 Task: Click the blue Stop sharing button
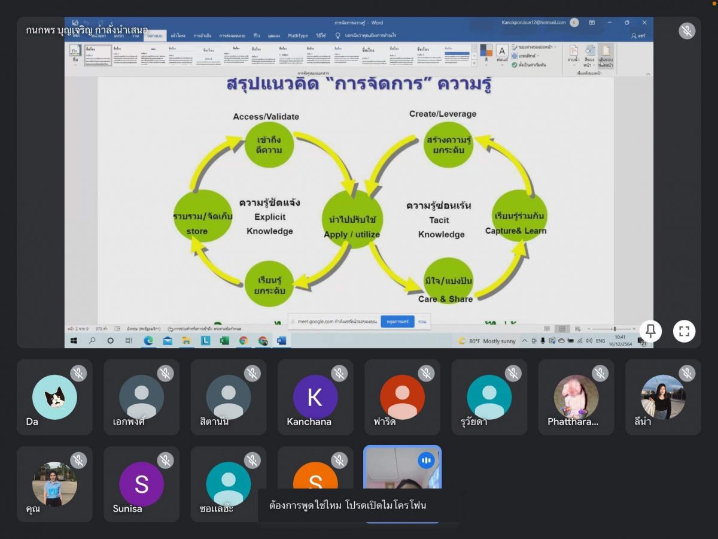point(397,322)
